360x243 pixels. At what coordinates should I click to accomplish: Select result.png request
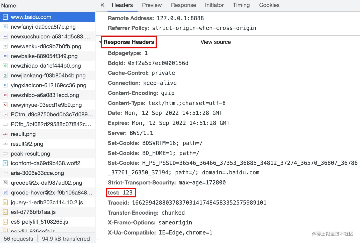click(x=48, y=134)
